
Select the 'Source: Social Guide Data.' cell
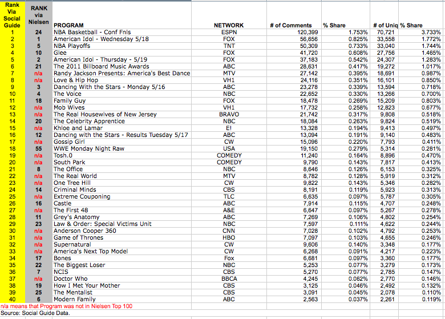point(35,313)
